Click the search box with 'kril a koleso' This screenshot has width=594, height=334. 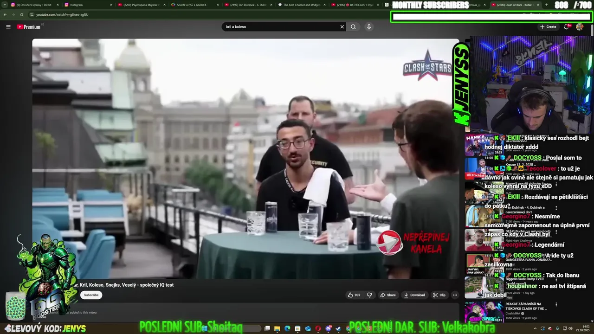[281, 27]
